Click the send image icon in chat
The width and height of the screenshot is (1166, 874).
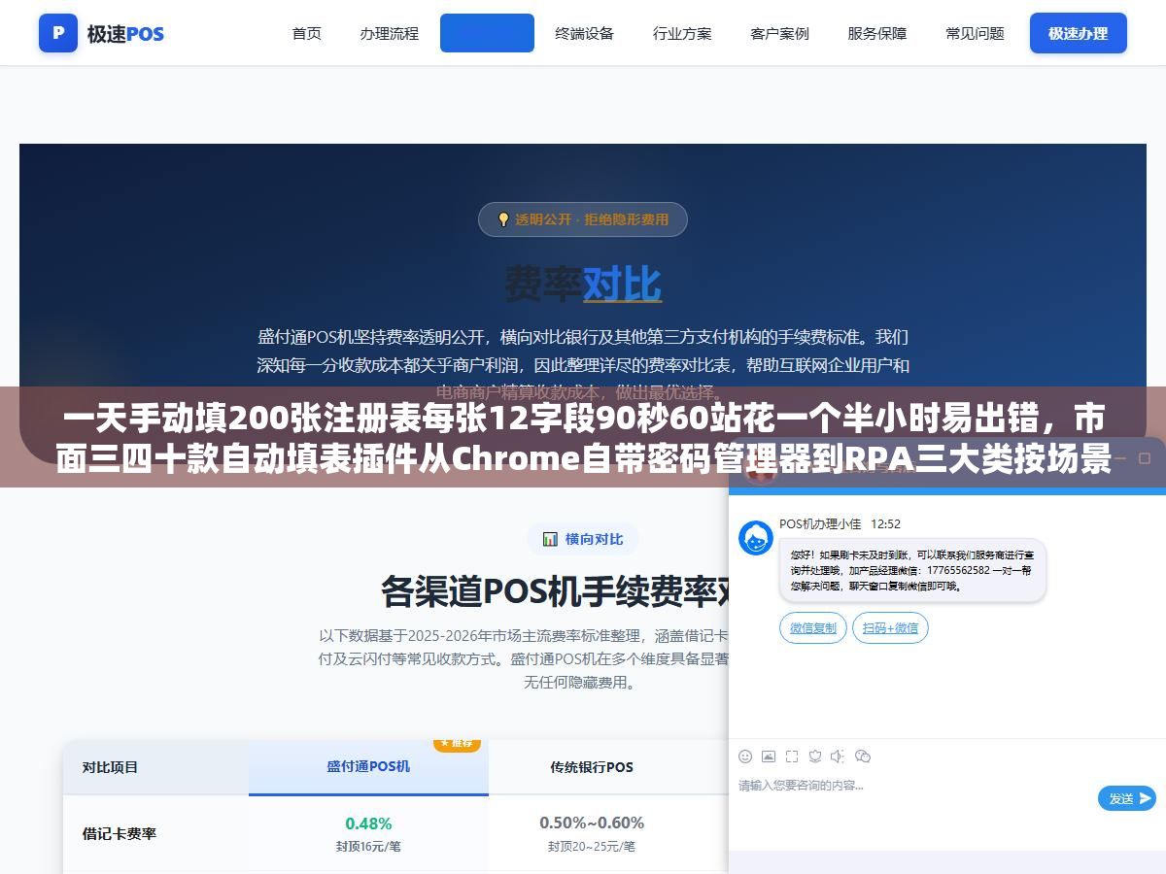[x=769, y=756]
